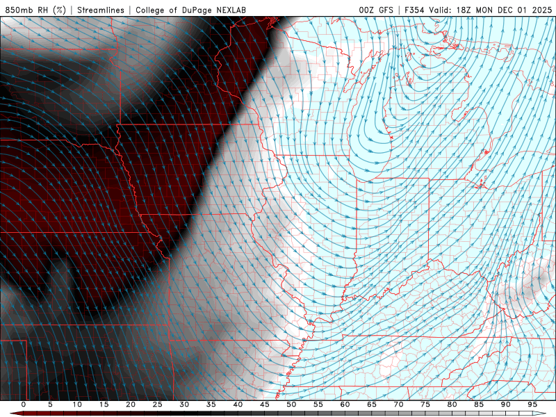Click the "10" tick label on color scale

77,404
